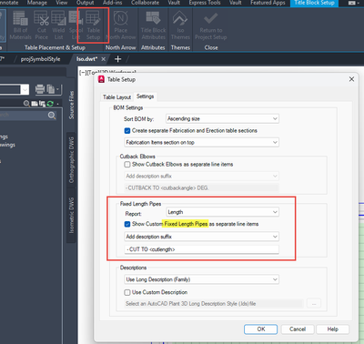Select the Title Block Setup ribbon tab

(x=314, y=3)
